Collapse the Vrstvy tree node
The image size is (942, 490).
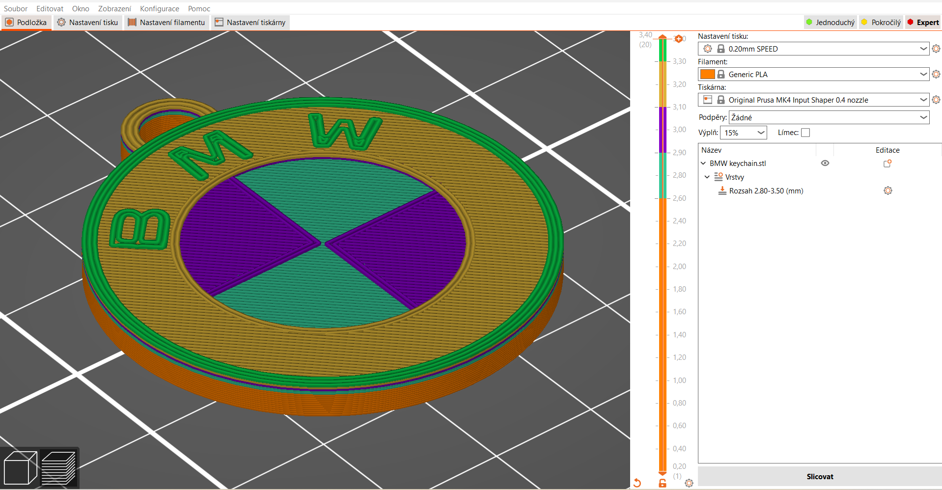(707, 177)
